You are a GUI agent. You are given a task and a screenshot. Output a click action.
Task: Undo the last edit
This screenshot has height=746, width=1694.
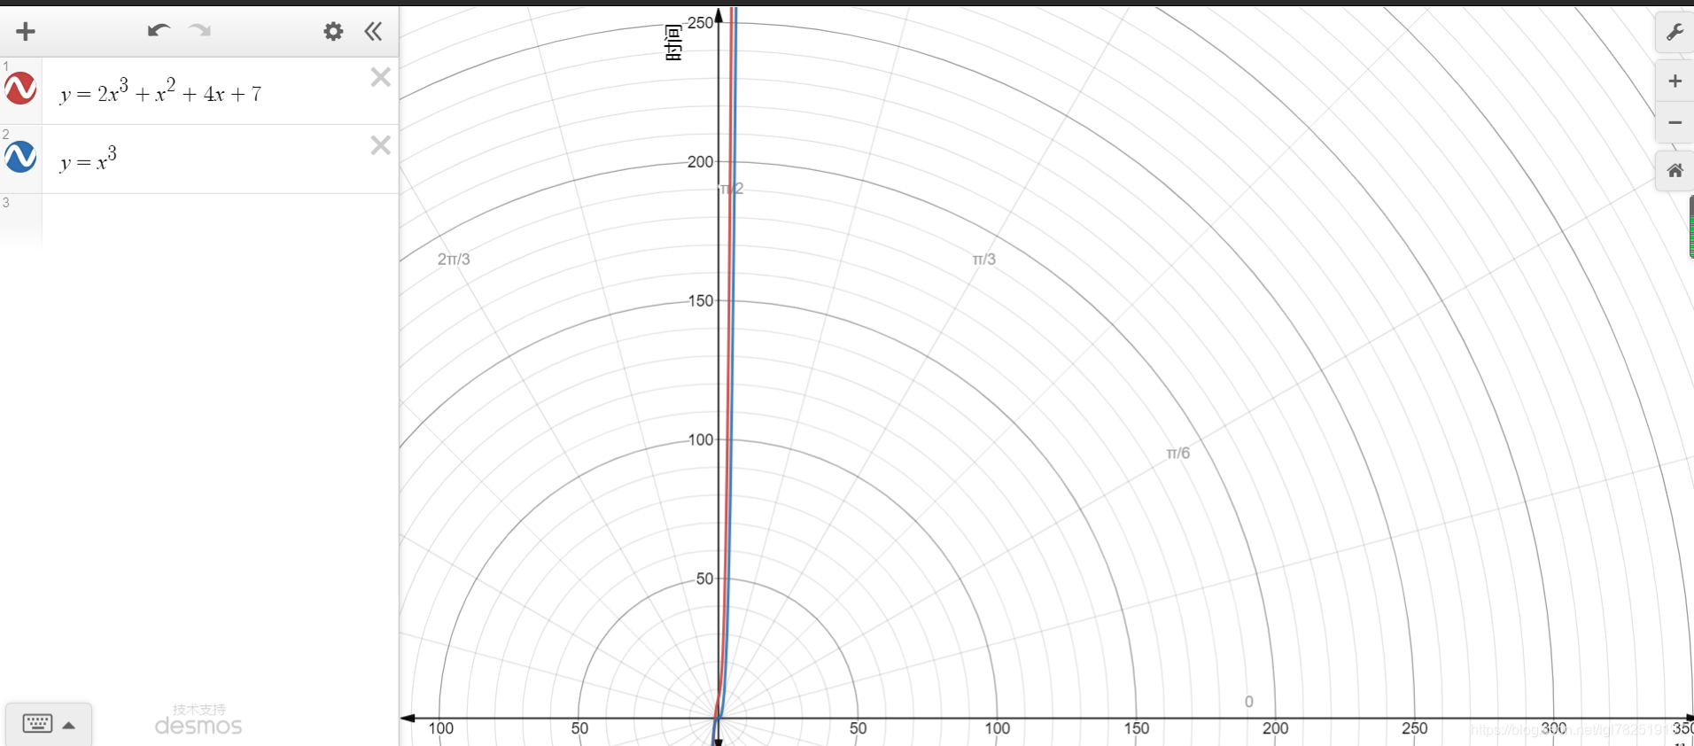pyautogui.click(x=159, y=31)
